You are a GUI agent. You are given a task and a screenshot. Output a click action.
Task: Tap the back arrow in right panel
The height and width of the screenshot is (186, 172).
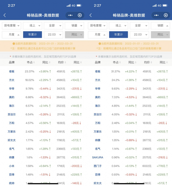(x=91, y=15)
